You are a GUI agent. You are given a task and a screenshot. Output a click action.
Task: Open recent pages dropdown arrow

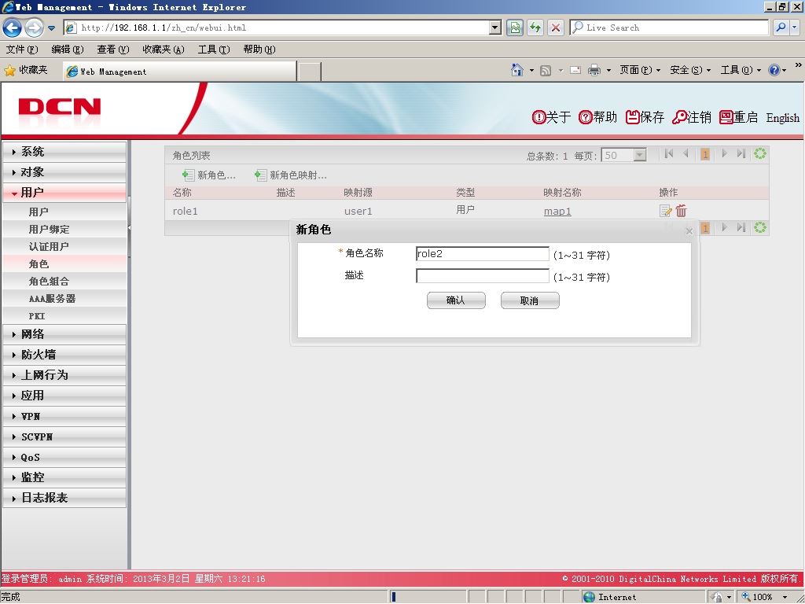click(51, 28)
